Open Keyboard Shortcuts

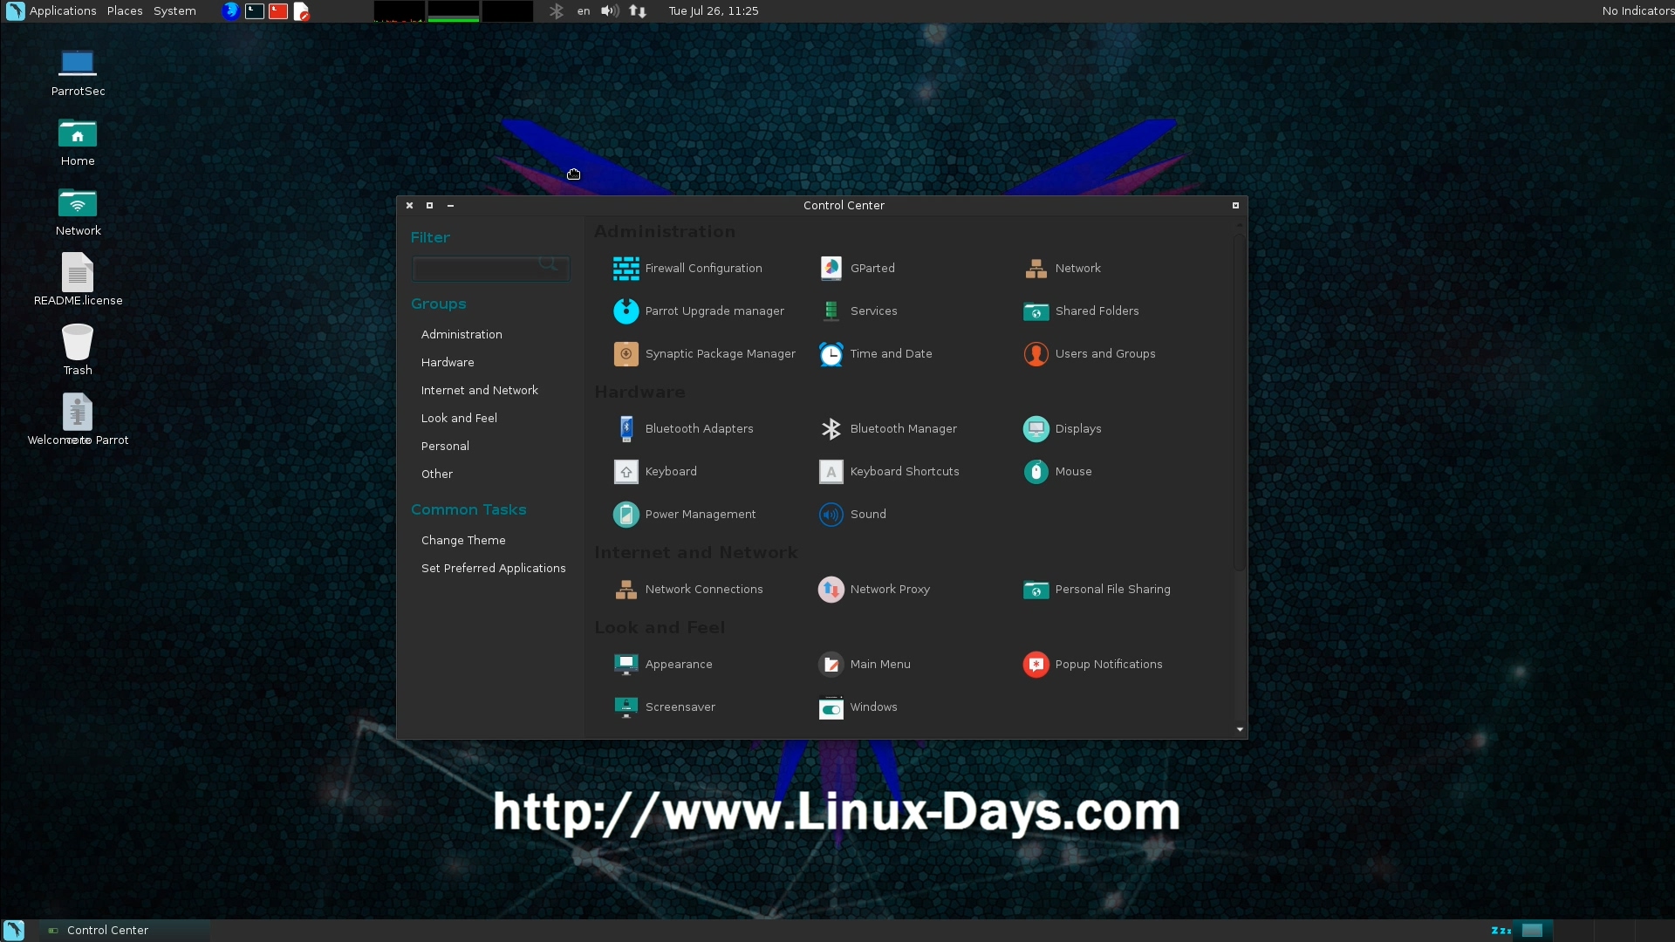pos(889,471)
